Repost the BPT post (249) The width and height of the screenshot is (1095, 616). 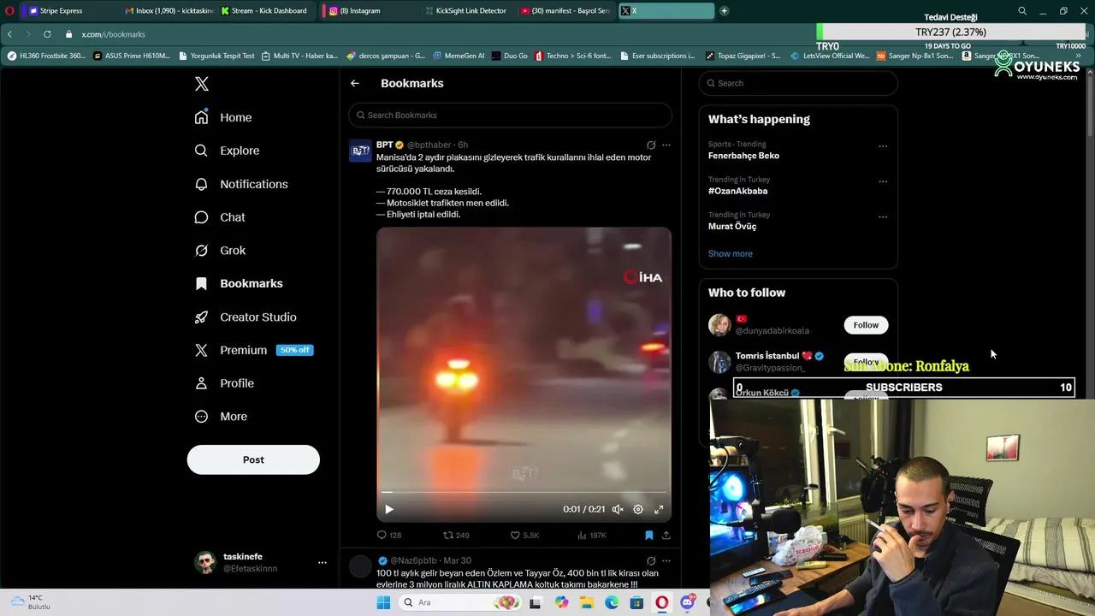[456, 536]
